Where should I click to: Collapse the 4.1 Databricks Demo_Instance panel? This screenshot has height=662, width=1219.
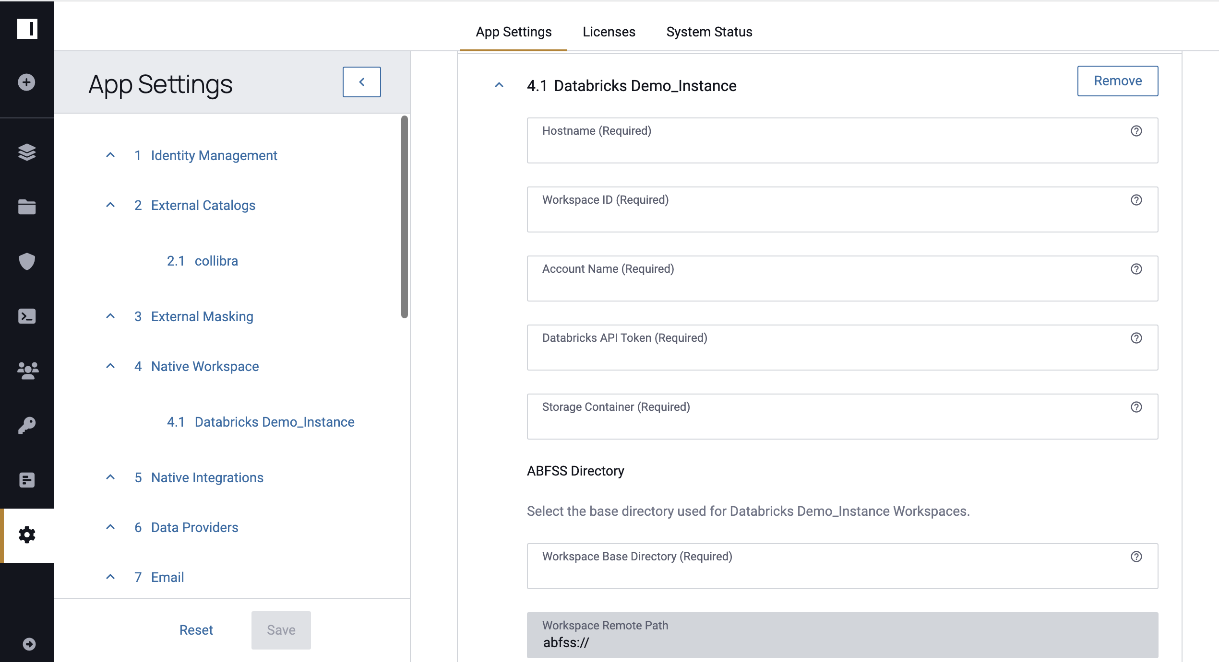pos(499,85)
